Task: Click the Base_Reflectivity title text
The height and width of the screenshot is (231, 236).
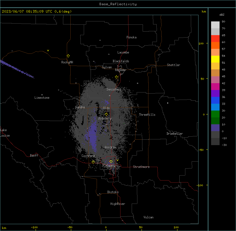Action: 118,4
